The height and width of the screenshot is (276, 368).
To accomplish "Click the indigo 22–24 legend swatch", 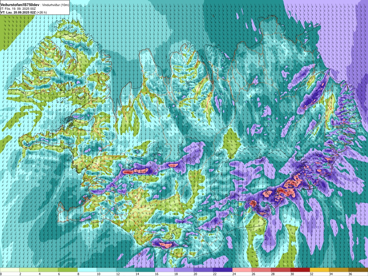I will 223,270.
